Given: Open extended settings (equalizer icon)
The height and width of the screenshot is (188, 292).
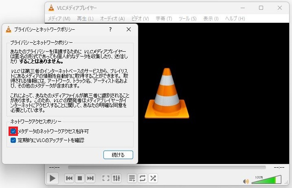Looking at the screenshot, I should click(116, 178).
